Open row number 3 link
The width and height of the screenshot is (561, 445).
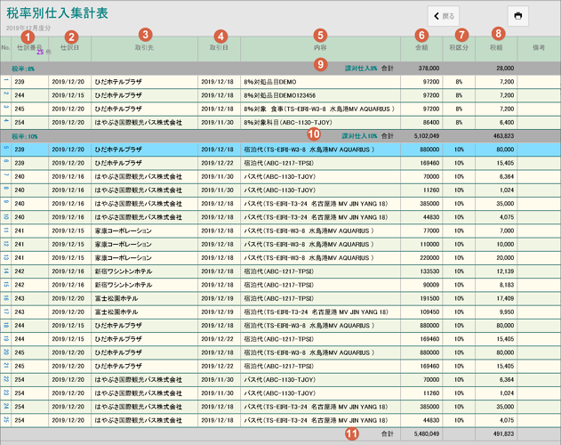pyautogui.click(x=6, y=107)
